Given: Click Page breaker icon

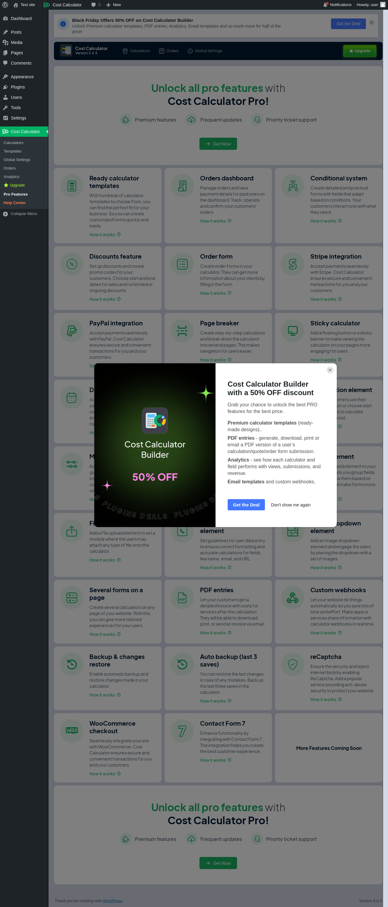Looking at the screenshot, I should pos(182,331).
